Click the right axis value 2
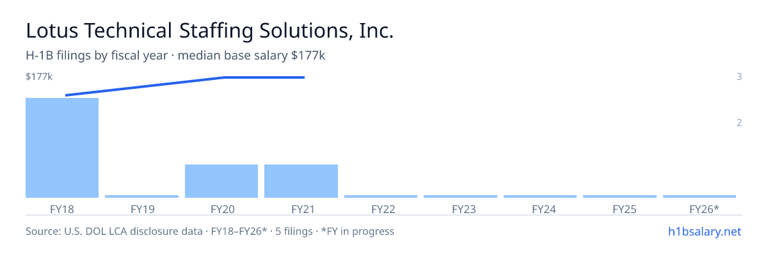Viewport: 768px width, 256px height. (x=739, y=122)
